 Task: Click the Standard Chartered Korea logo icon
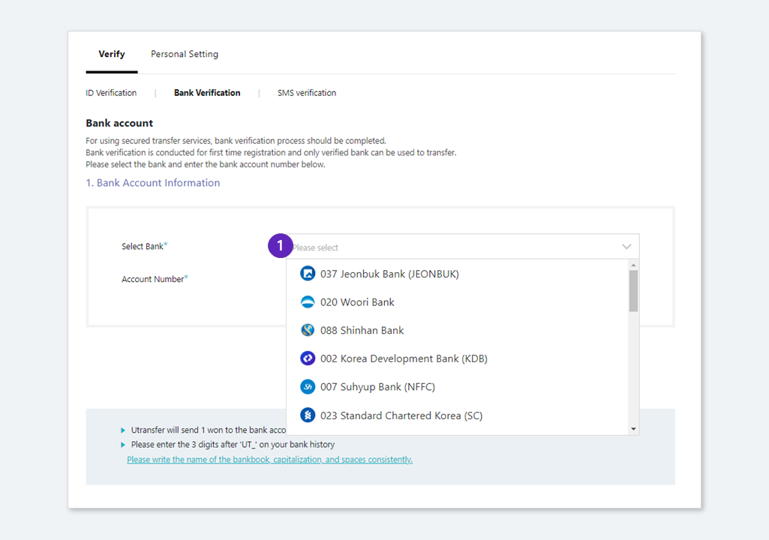(308, 415)
